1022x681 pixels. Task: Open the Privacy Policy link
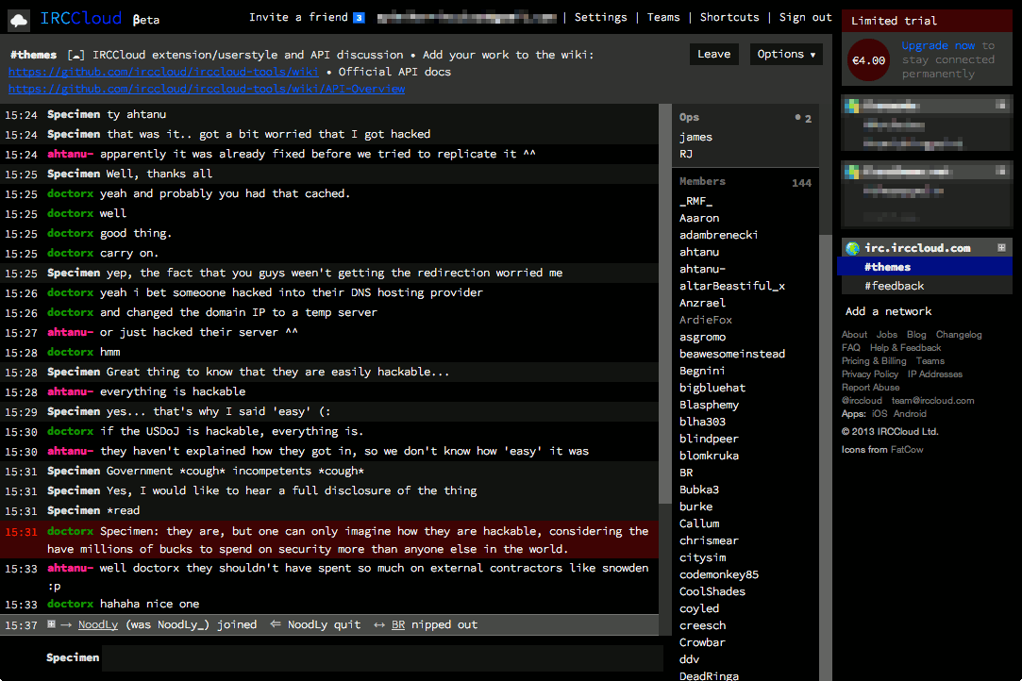(x=869, y=374)
